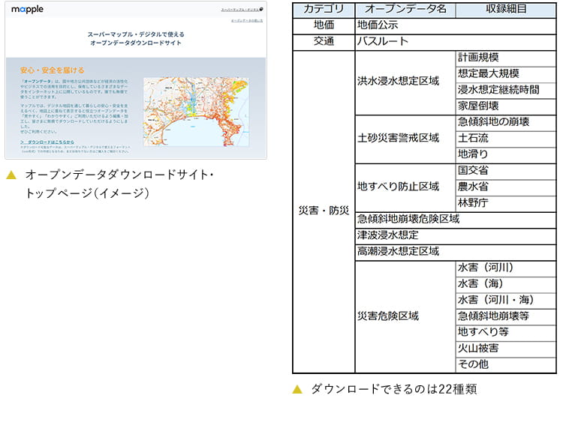Select the 水害（海） cell
Viewport: 563px width, 434px height.
pyautogui.click(x=506, y=284)
